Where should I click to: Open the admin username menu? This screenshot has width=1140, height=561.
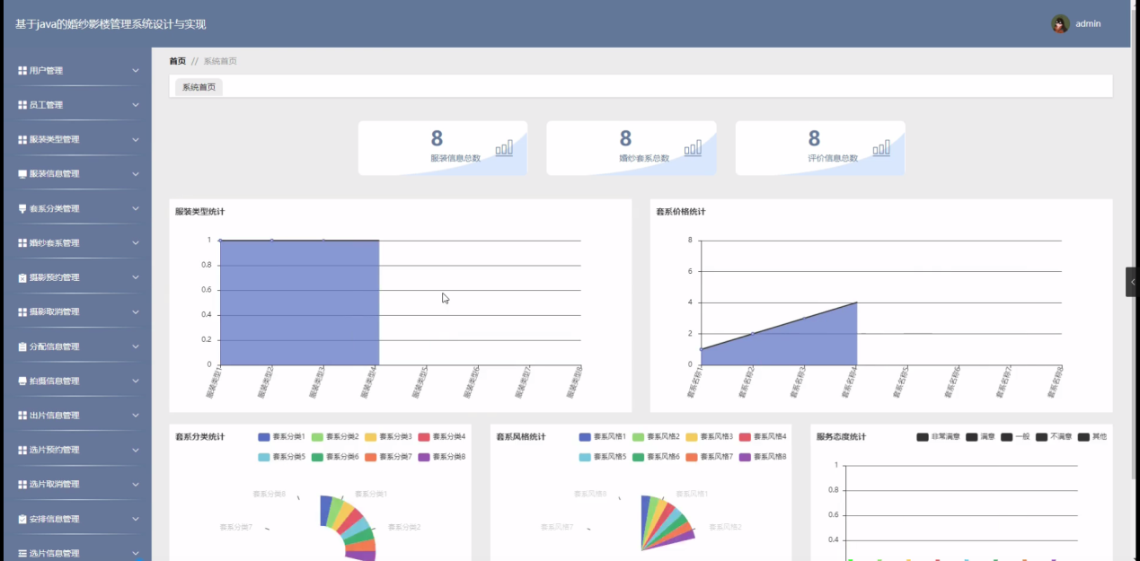pos(1088,24)
